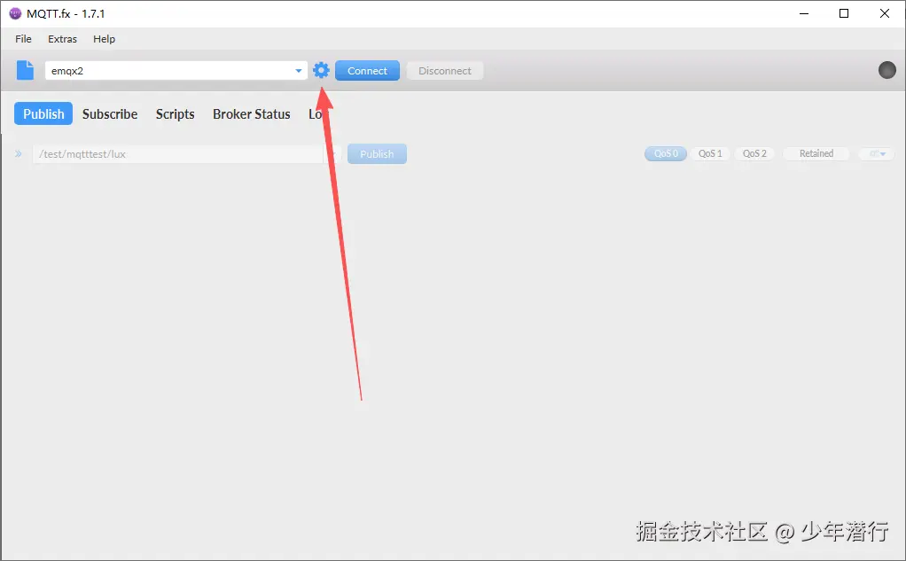This screenshot has height=561, width=906.
Task: Toggle the Retained option
Action: pyautogui.click(x=816, y=153)
